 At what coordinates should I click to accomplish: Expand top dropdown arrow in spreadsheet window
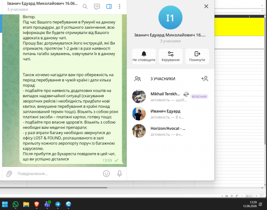coord(262,5)
